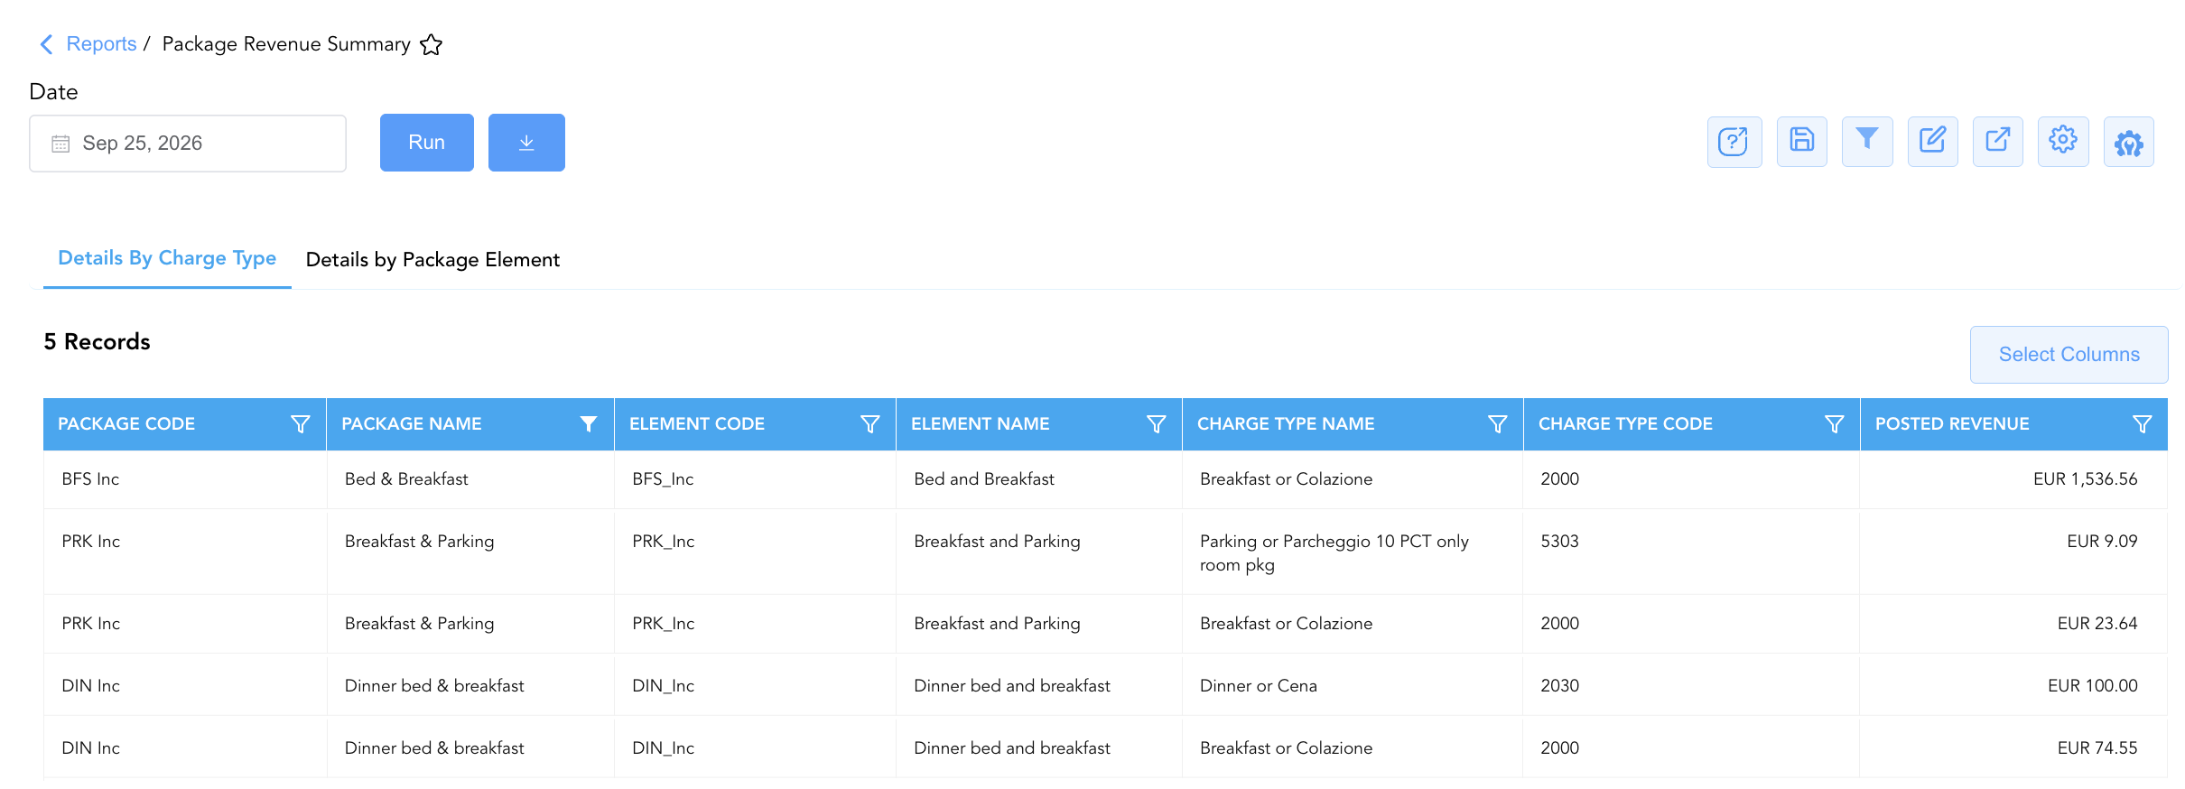Filter the Charge Type Code column
Viewport: 2185px width, 789px height.
tap(1835, 424)
